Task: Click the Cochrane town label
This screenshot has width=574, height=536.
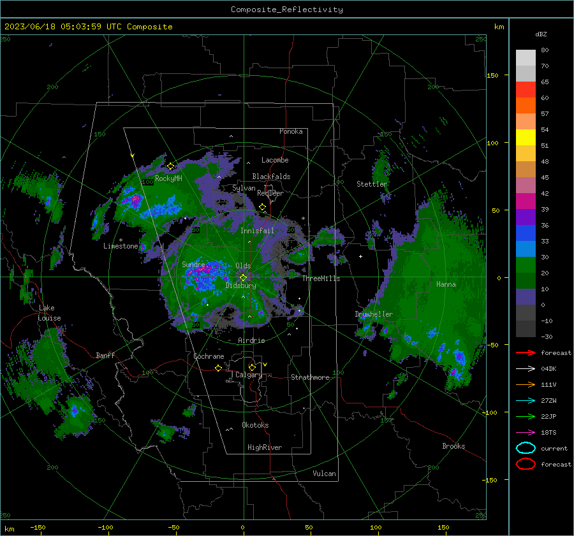Action: click(209, 356)
